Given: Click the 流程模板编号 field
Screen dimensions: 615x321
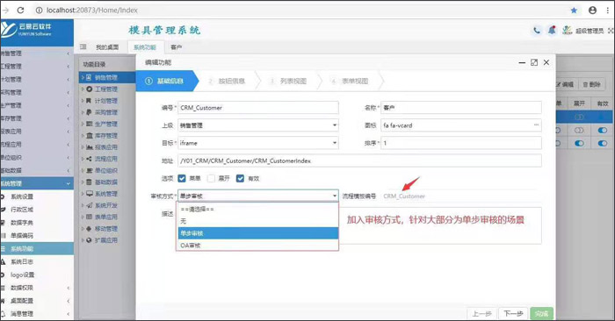Looking at the screenshot, I should pyautogui.click(x=461, y=196).
